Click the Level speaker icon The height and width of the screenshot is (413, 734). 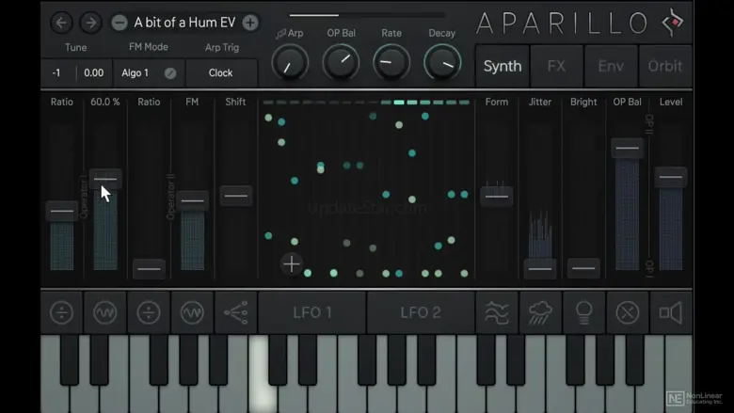[x=671, y=312]
